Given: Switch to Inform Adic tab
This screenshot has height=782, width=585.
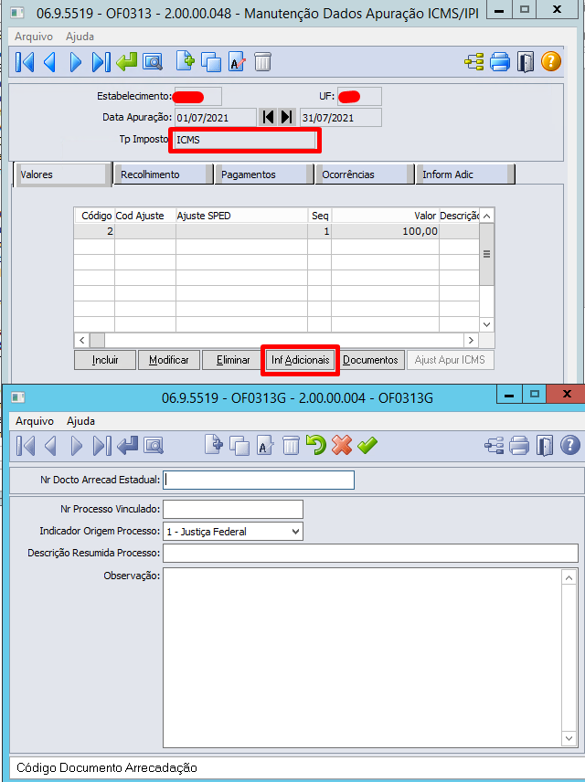Looking at the screenshot, I should tap(465, 174).
